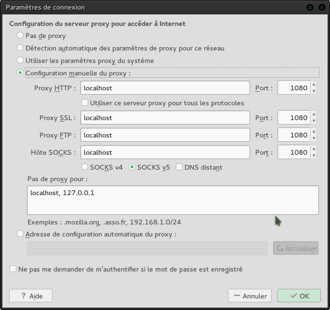The height and width of the screenshot is (310, 330).
Task: Enable using this proxy for all protocols
Action: (85, 103)
